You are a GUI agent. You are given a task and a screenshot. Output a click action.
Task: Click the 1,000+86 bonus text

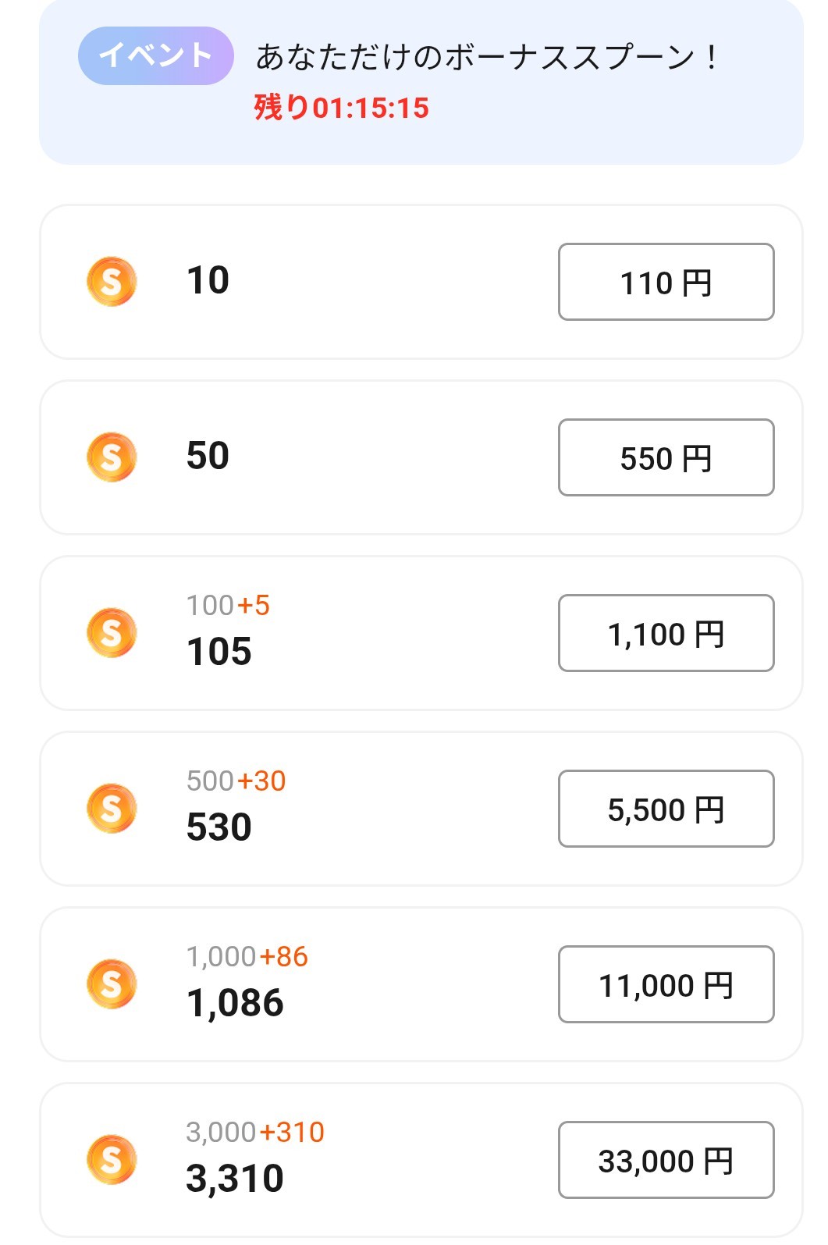247,956
